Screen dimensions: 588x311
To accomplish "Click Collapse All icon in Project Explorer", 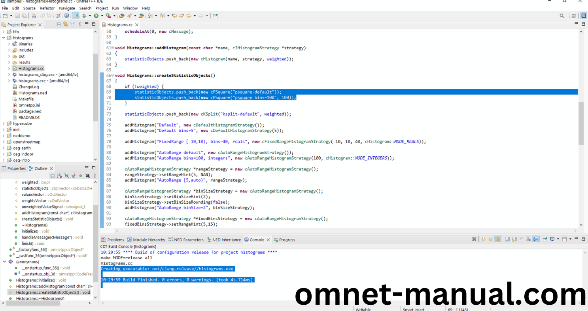I will click(x=59, y=24).
